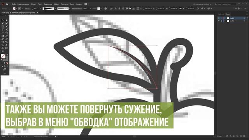
Task: Open the fill color dropdown in control bar
Action: [16, 9]
